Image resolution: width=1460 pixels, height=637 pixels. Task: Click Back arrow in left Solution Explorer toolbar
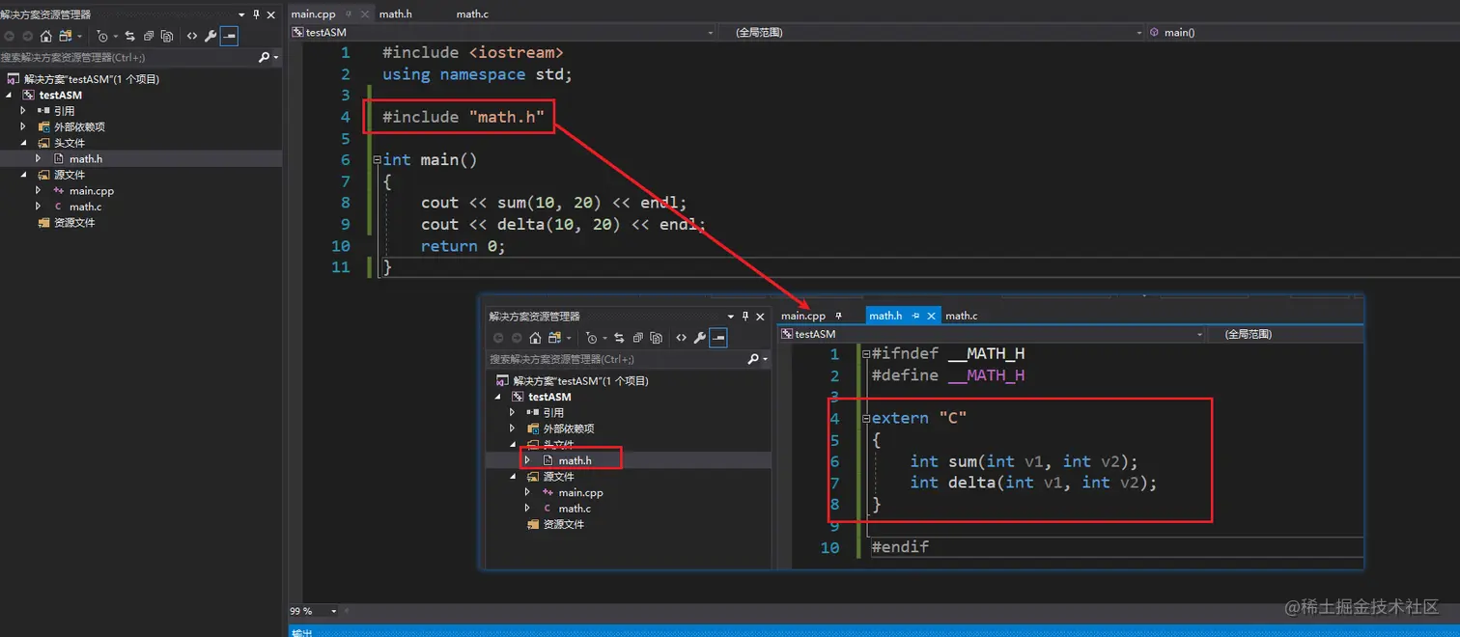(10, 36)
